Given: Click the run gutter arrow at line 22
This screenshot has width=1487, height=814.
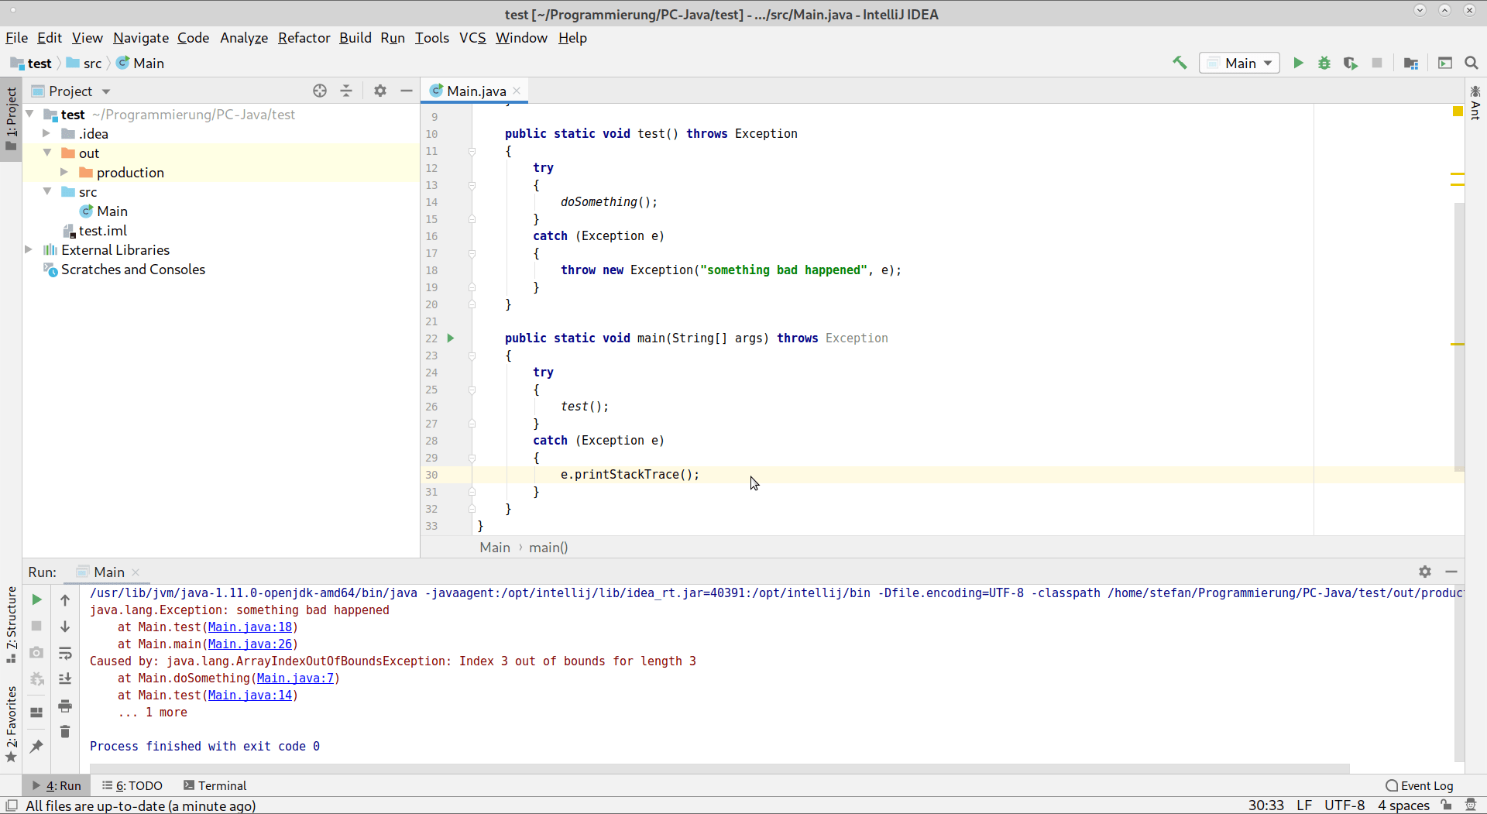Looking at the screenshot, I should (451, 338).
